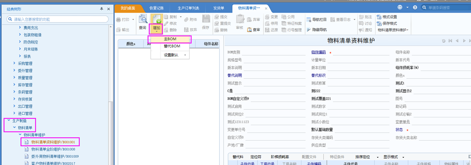This screenshot has width=471, height=165.
Task: Click the 保存格式 save format icon
Action: point(380,23)
